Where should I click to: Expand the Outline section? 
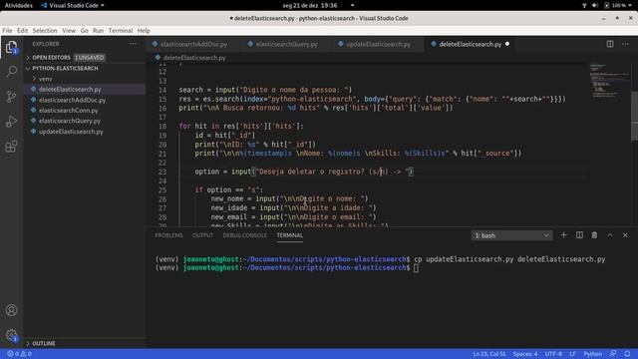tap(44, 343)
